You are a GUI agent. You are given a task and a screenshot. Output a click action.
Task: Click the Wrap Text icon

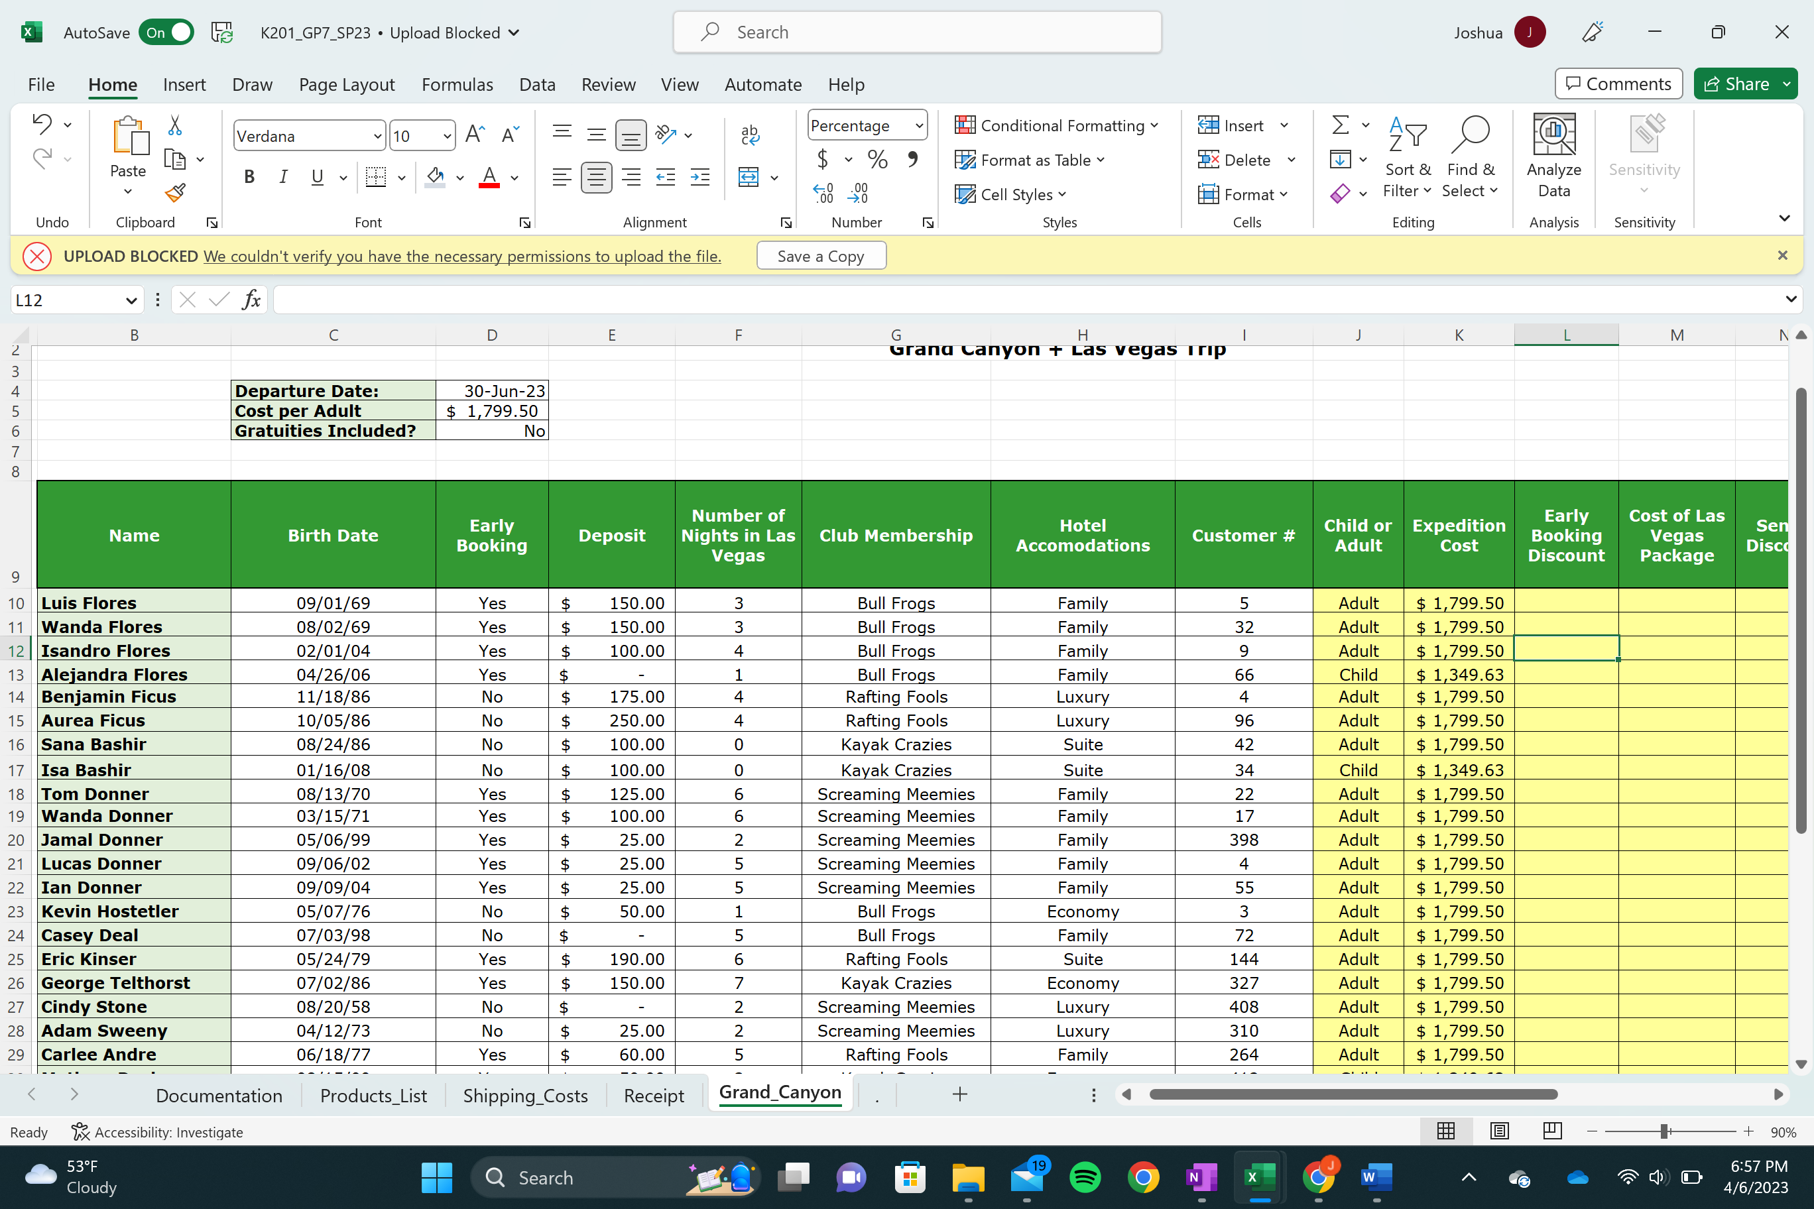click(750, 135)
